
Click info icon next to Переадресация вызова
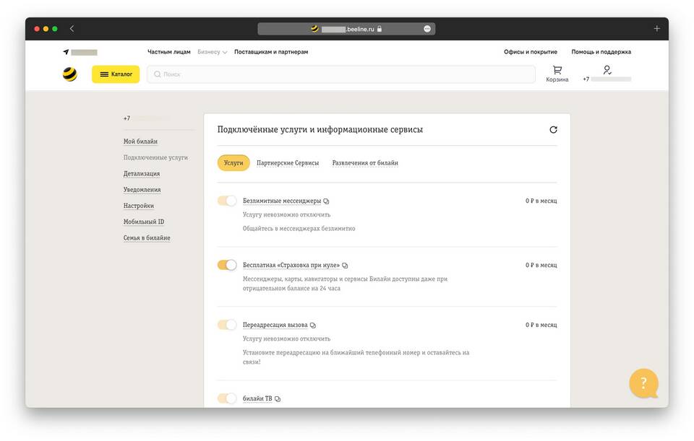(x=313, y=326)
